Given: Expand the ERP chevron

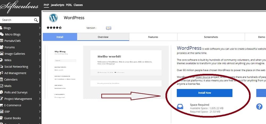Looking at the screenshot, I should point(40,112).
